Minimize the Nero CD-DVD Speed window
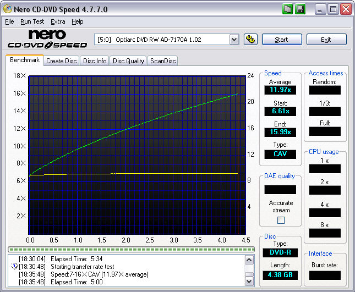The height and width of the screenshot is (292, 355). tap(321, 9)
